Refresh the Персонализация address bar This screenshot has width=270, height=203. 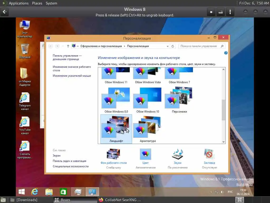(x=172, y=46)
